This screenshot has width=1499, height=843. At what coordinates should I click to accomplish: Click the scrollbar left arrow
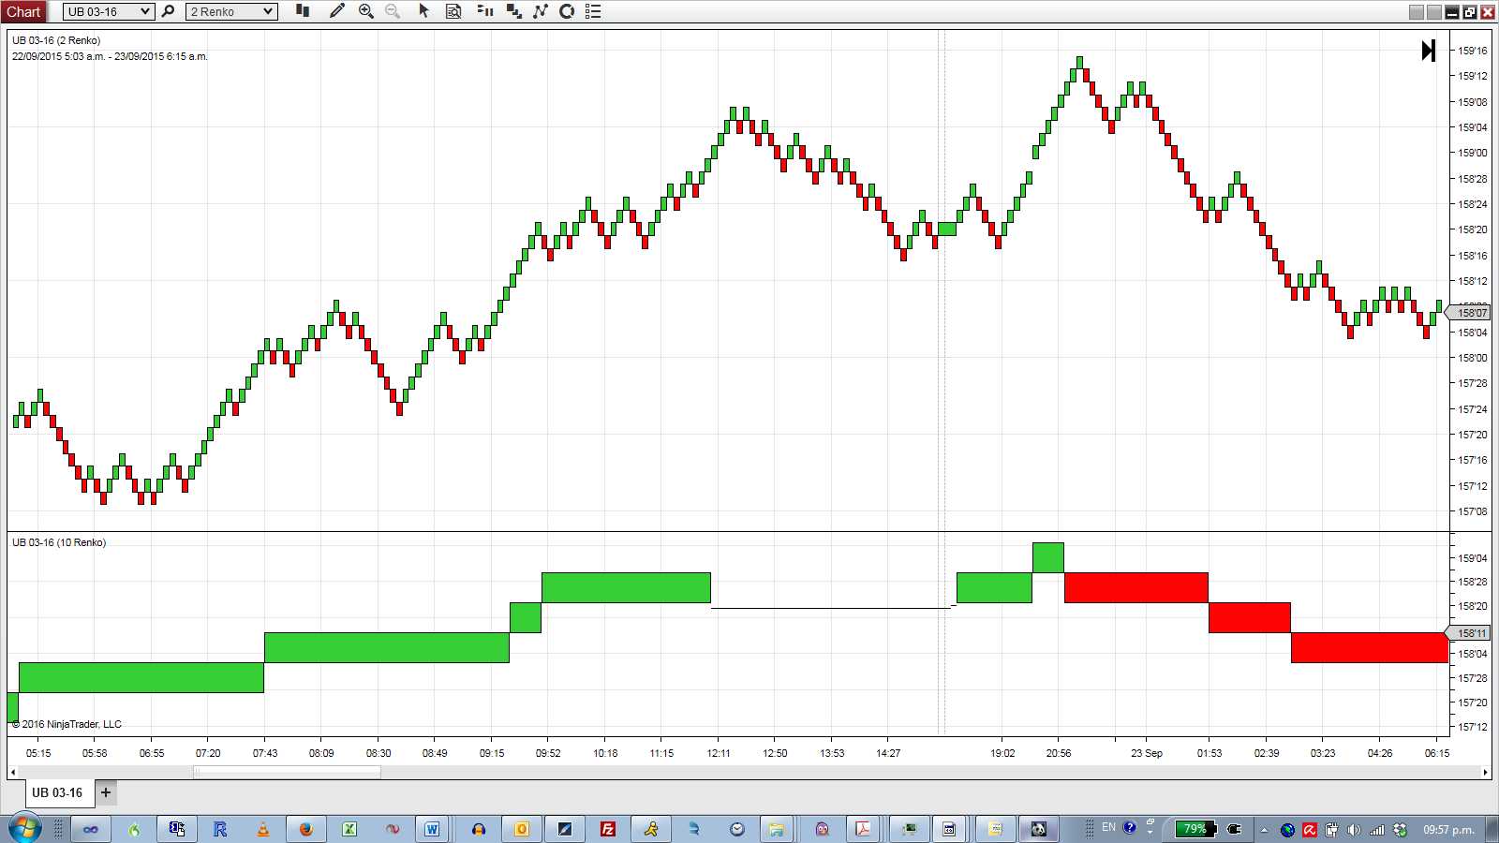pos(12,772)
